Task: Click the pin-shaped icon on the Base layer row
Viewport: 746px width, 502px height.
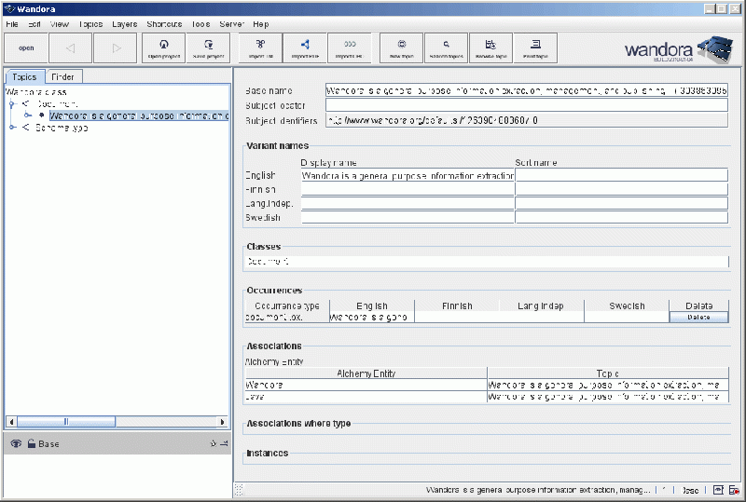Action: (x=213, y=443)
